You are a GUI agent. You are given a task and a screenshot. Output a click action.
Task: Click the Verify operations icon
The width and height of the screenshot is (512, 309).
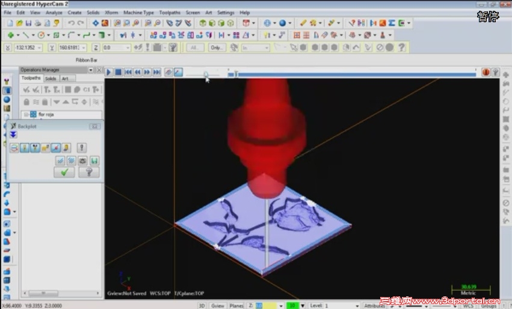78,90
